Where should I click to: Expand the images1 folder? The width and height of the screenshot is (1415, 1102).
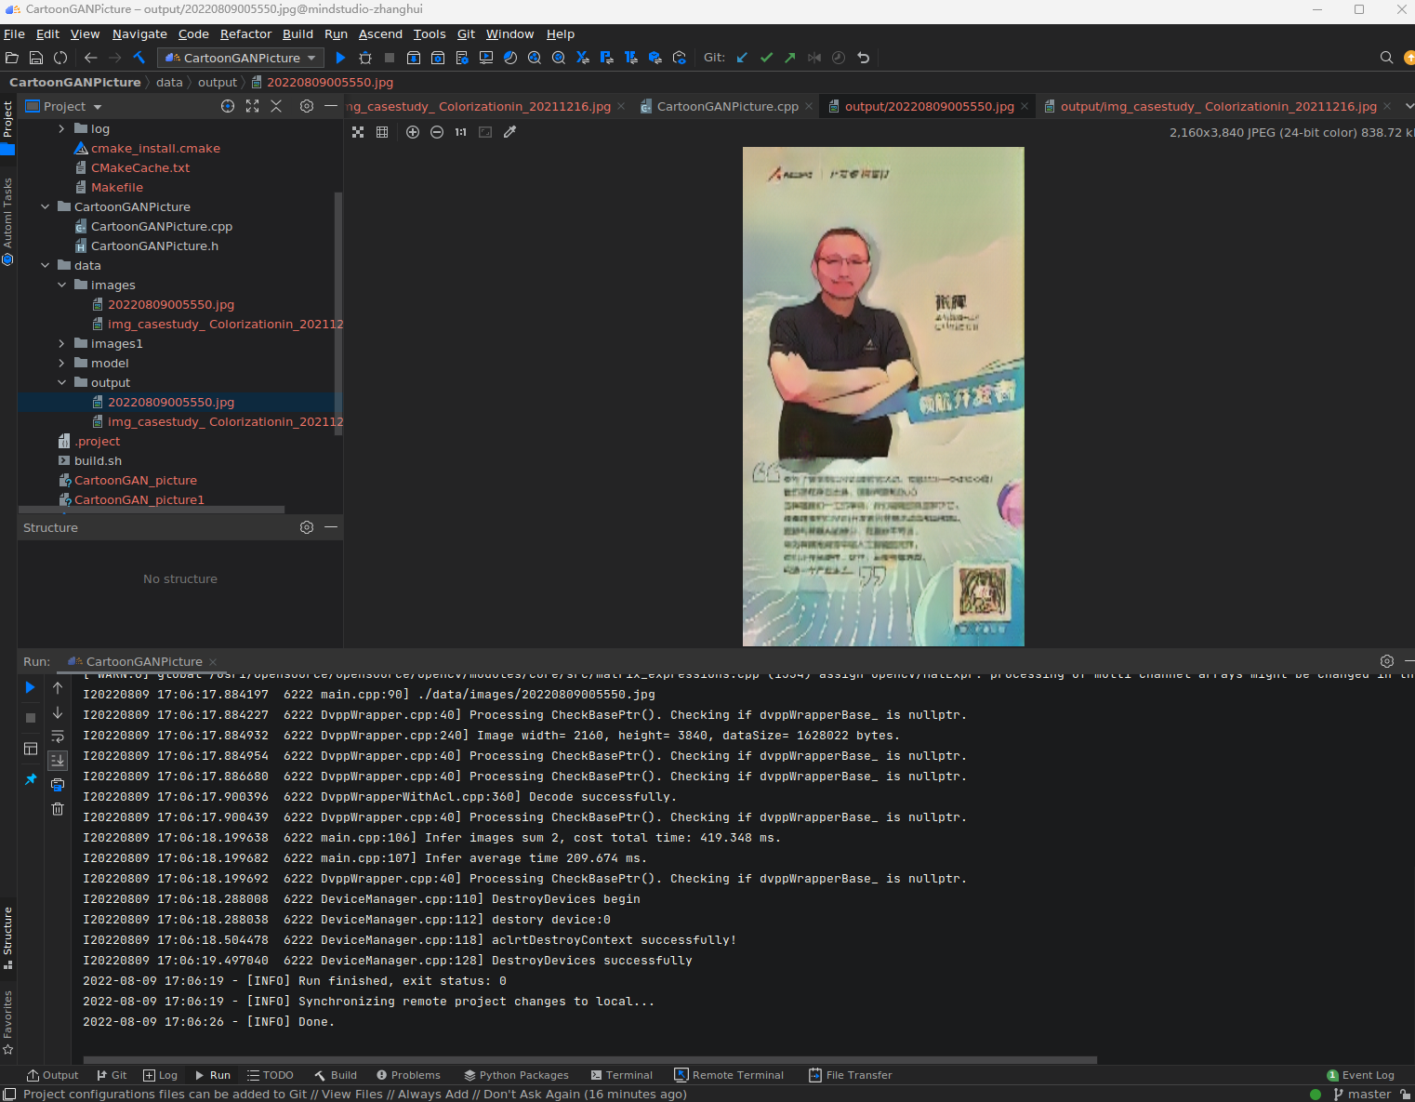pyautogui.click(x=61, y=343)
